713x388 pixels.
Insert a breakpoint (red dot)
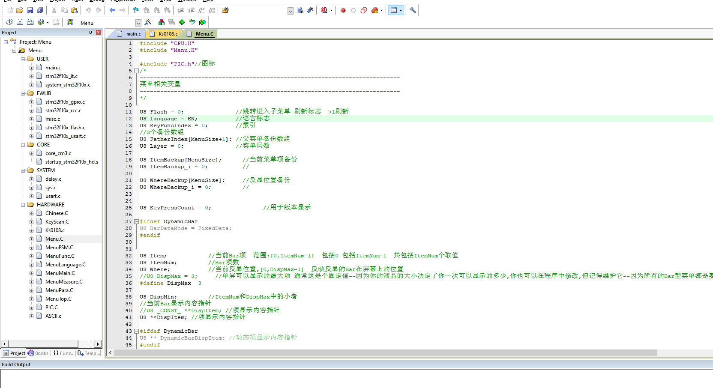[343, 10]
